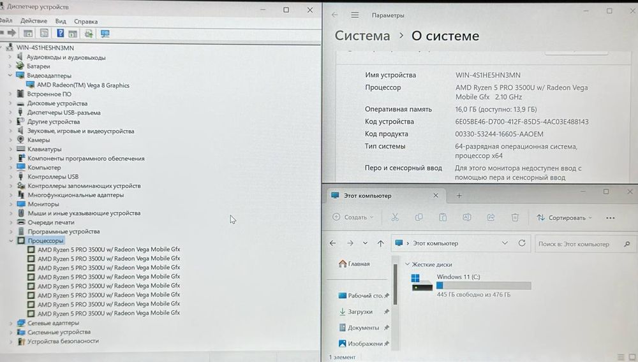638x362 pixels.
Task: Select AMD Radeon(TM) Vega 8 Graphics device
Action: (x=83, y=85)
